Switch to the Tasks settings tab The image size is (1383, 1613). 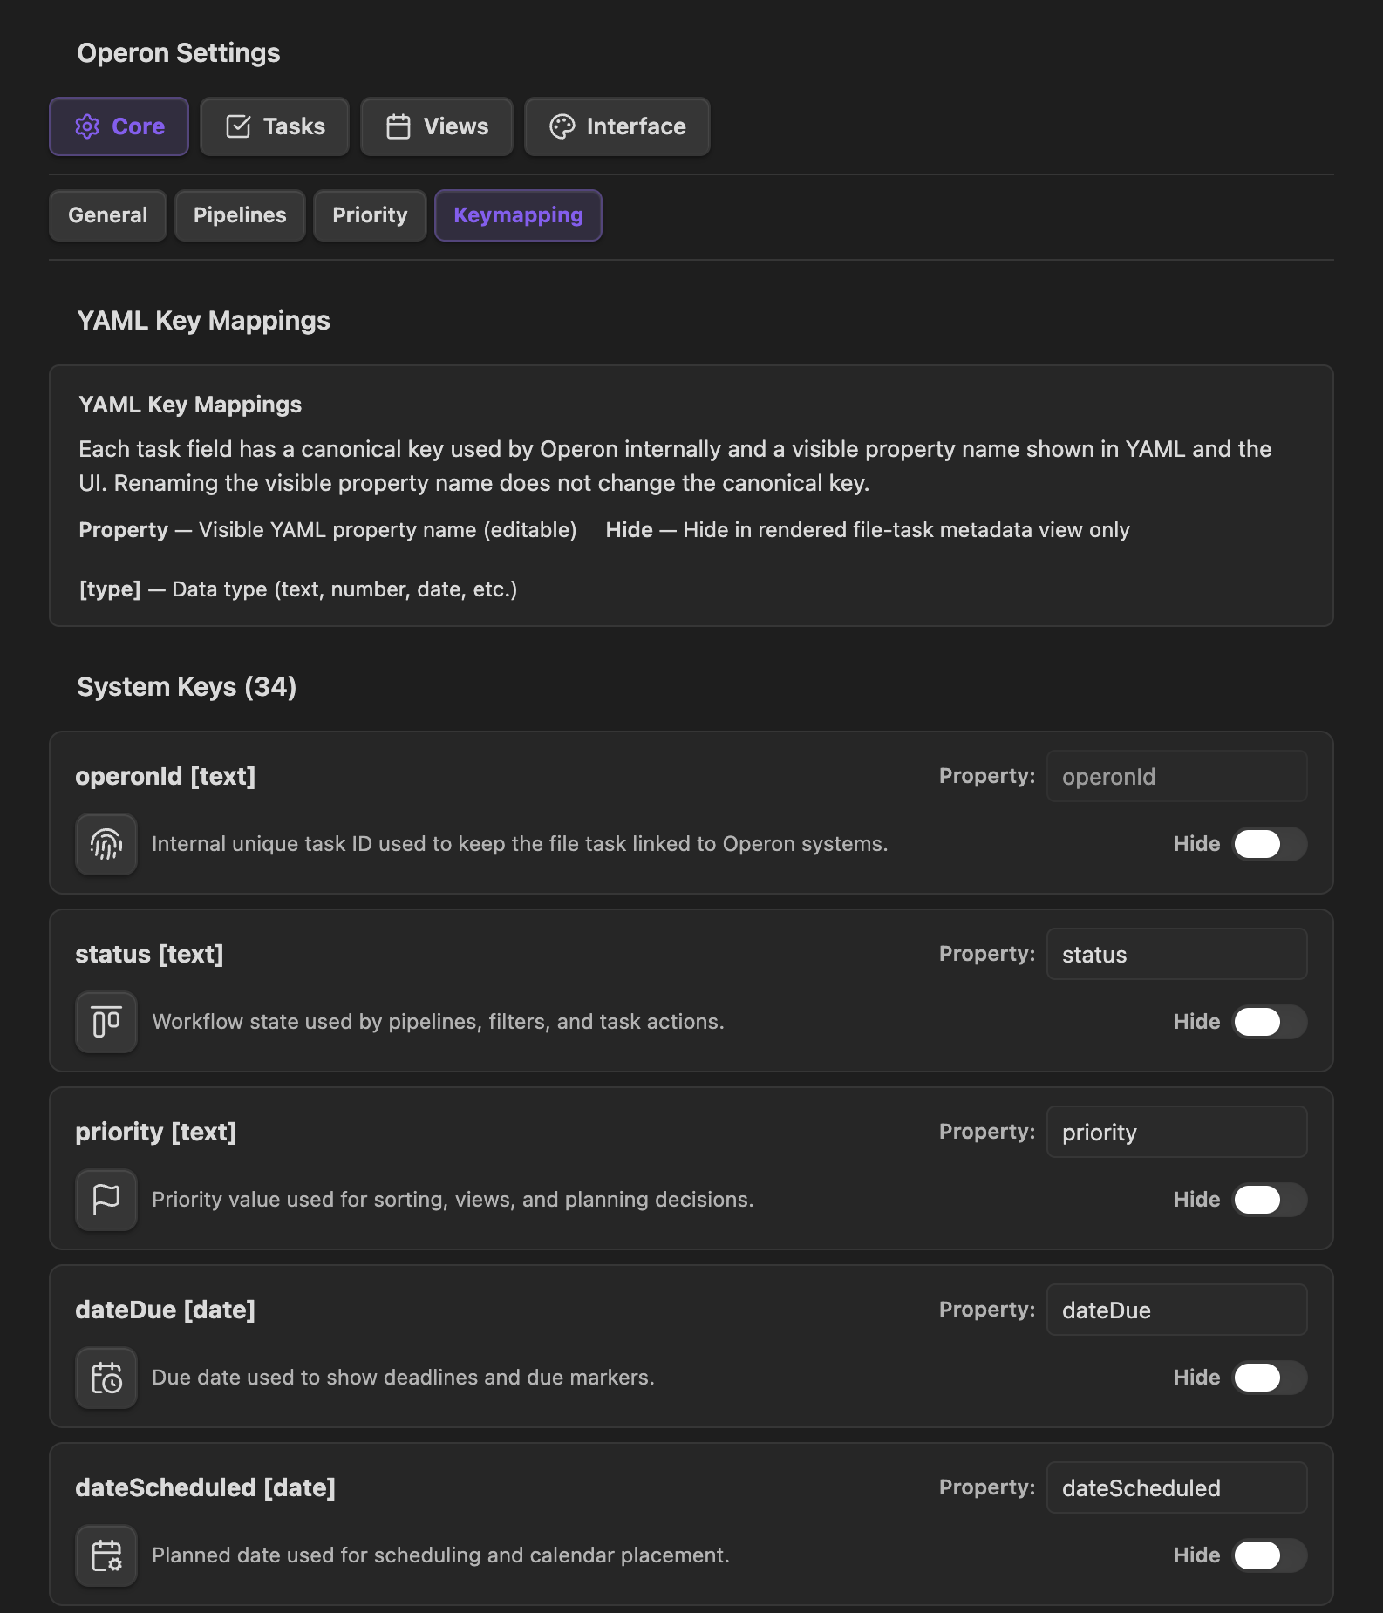pos(275,126)
